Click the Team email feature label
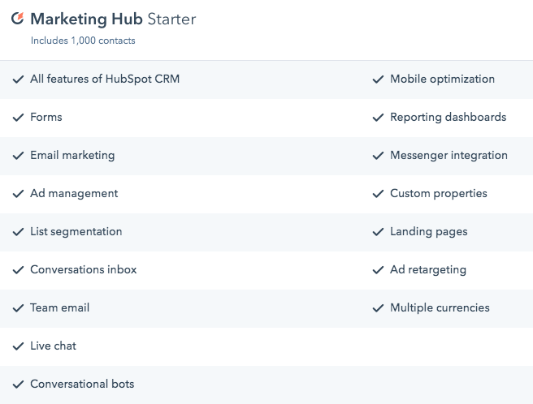Screen dimensions: 533x404 (x=59, y=308)
